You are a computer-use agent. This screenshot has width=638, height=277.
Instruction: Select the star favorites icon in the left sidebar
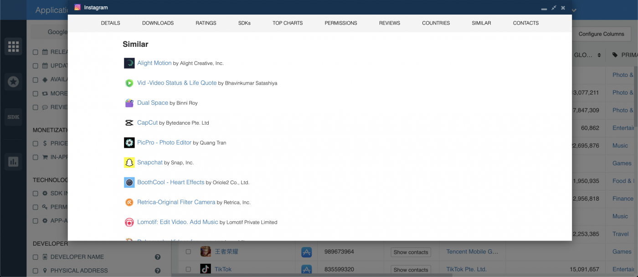click(13, 81)
